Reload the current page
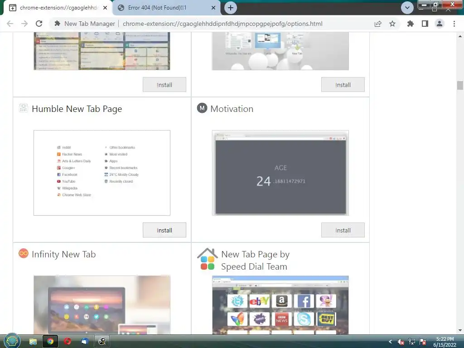This screenshot has height=348, width=464. click(39, 24)
